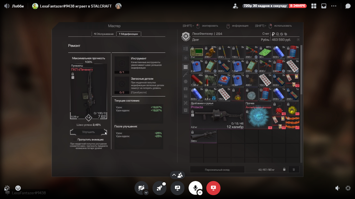Select red shotgun shells stack 46x
Viewport: 355px width, 199px height.
[197, 80]
